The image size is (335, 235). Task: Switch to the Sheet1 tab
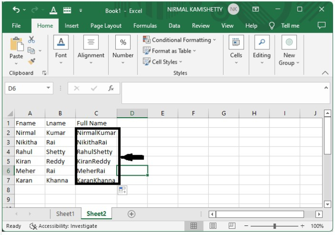tap(65, 214)
